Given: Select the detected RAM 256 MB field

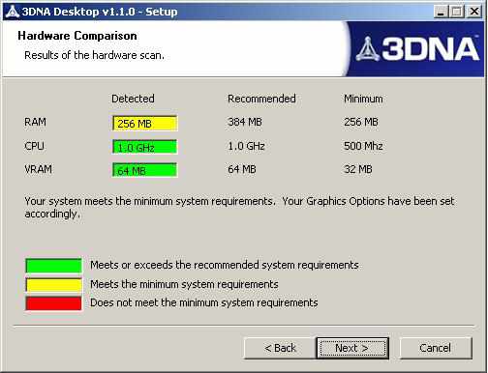Looking at the screenshot, I should (x=144, y=124).
